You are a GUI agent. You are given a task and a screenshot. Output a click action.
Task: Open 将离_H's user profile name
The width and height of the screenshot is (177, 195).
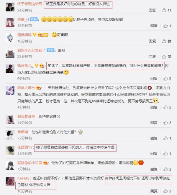click(23, 19)
